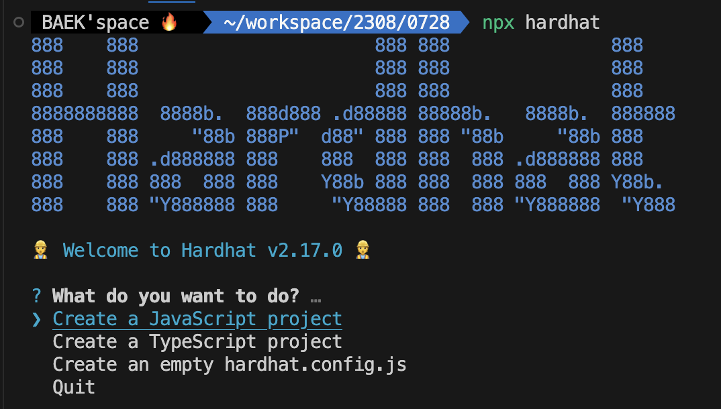
Task: Click the "Welcome to Hardhat v2.17.0" text
Action: coord(202,250)
